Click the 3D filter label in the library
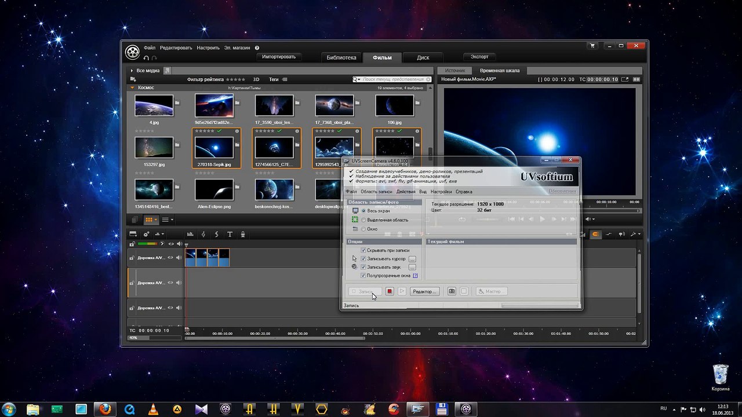742x417 pixels. click(256, 79)
